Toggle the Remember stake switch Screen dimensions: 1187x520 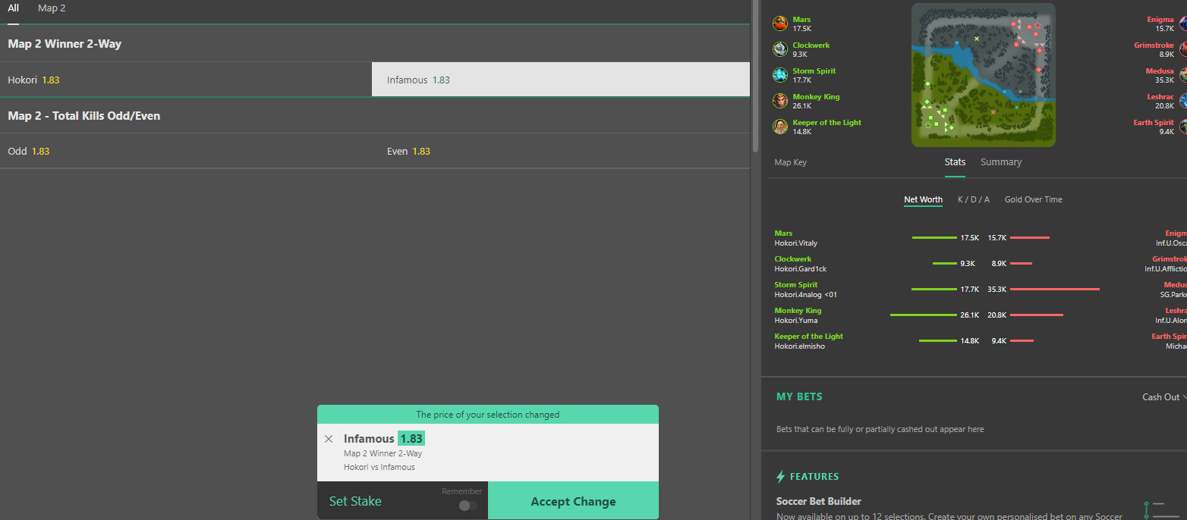(468, 506)
